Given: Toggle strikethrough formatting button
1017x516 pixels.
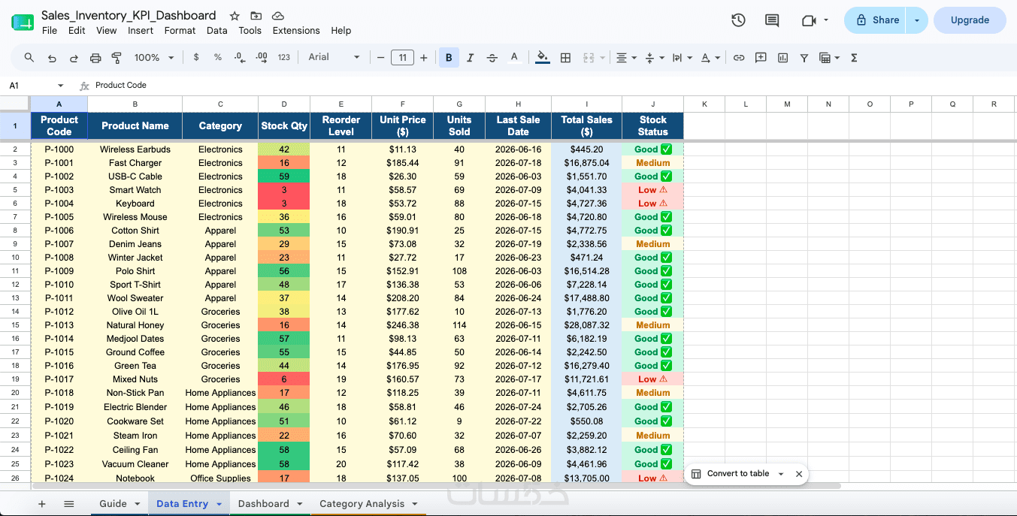Looking at the screenshot, I should click(x=492, y=58).
